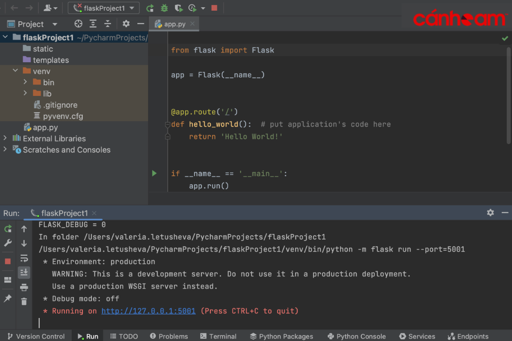Image resolution: width=512 pixels, height=341 pixels.
Task: Click the Print icon in the Run console
Action: [24, 287]
